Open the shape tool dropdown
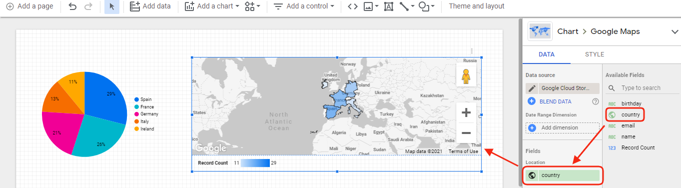681x188 pixels. (x=426, y=6)
